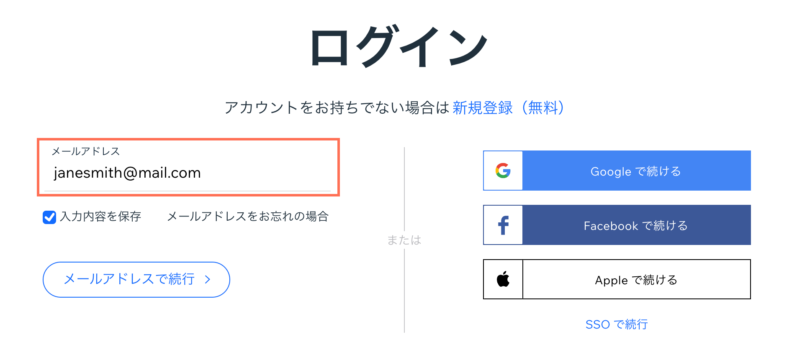Select the Apple で続ける label
Image resolution: width=797 pixels, height=362 pixels.
pyautogui.click(x=636, y=280)
